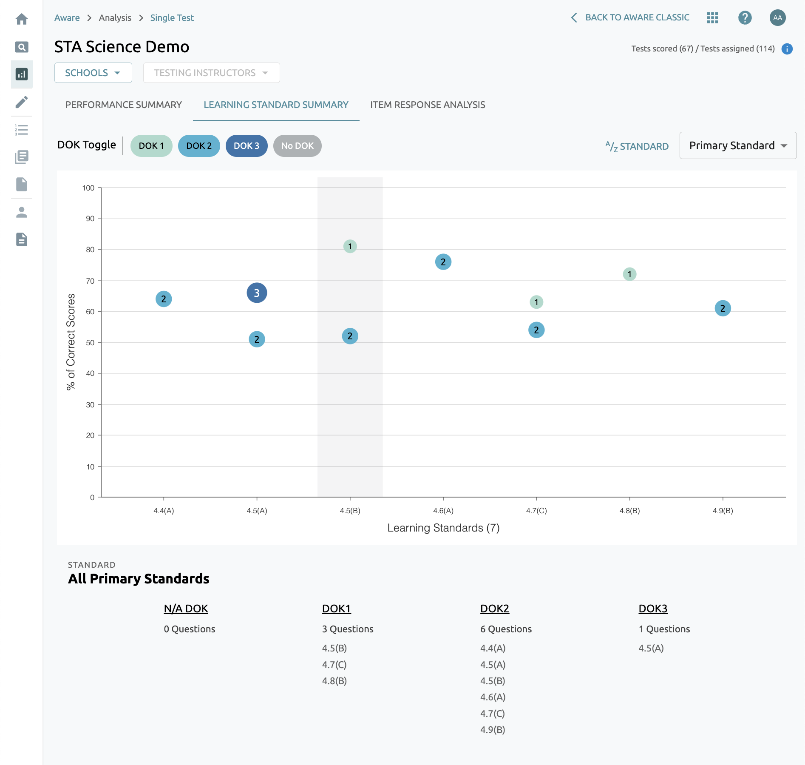The image size is (805, 765).
Task: Switch to Performance Summary tab
Action: 123,105
